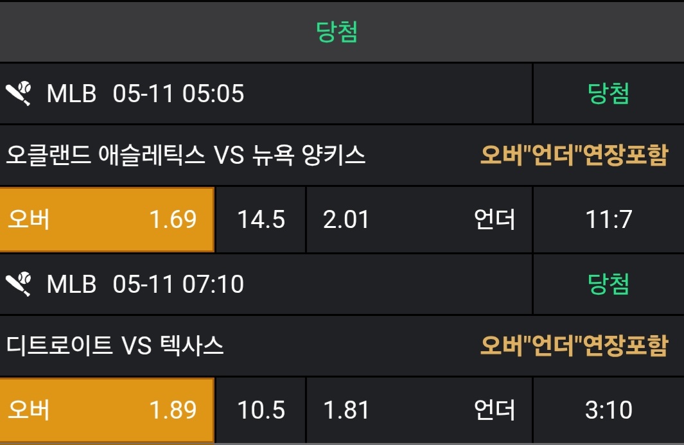Select the 오버 1.89 odds option
684x445 pixels.
107,410
